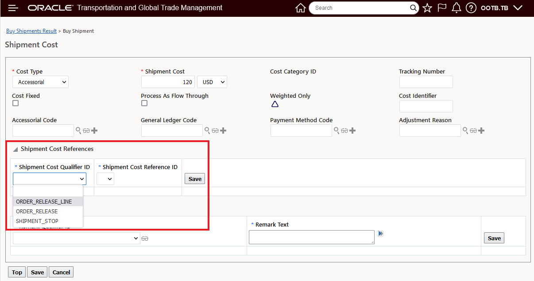Select ORDER_RELEASE_LINE from qualifier list
The width and height of the screenshot is (534, 281).
44,201
